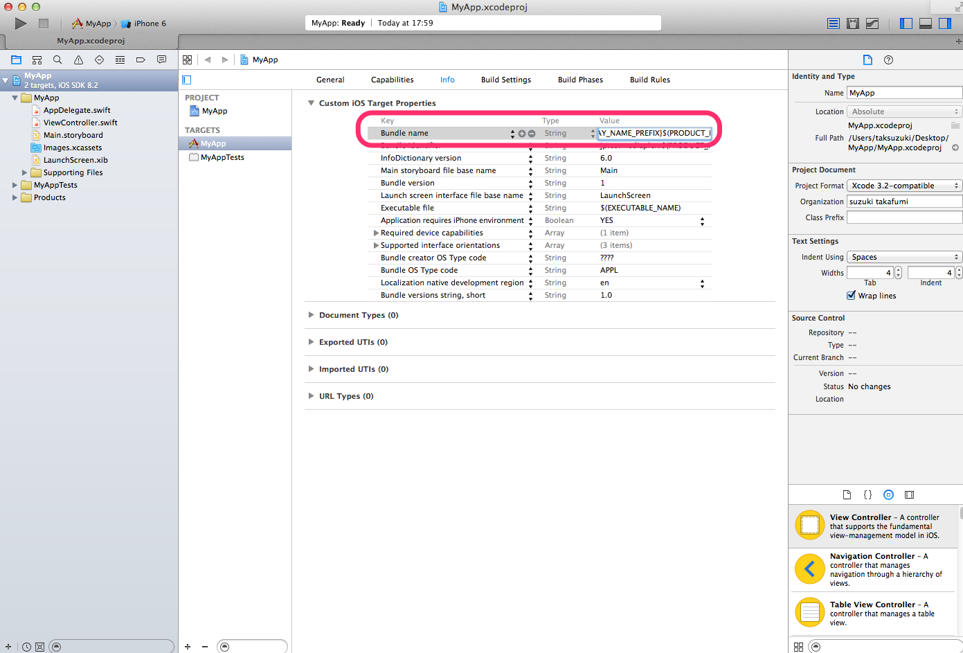Increment the Tab width stepper
Image resolution: width=963 pixels, height=653 pixels.
click(898, 270)
